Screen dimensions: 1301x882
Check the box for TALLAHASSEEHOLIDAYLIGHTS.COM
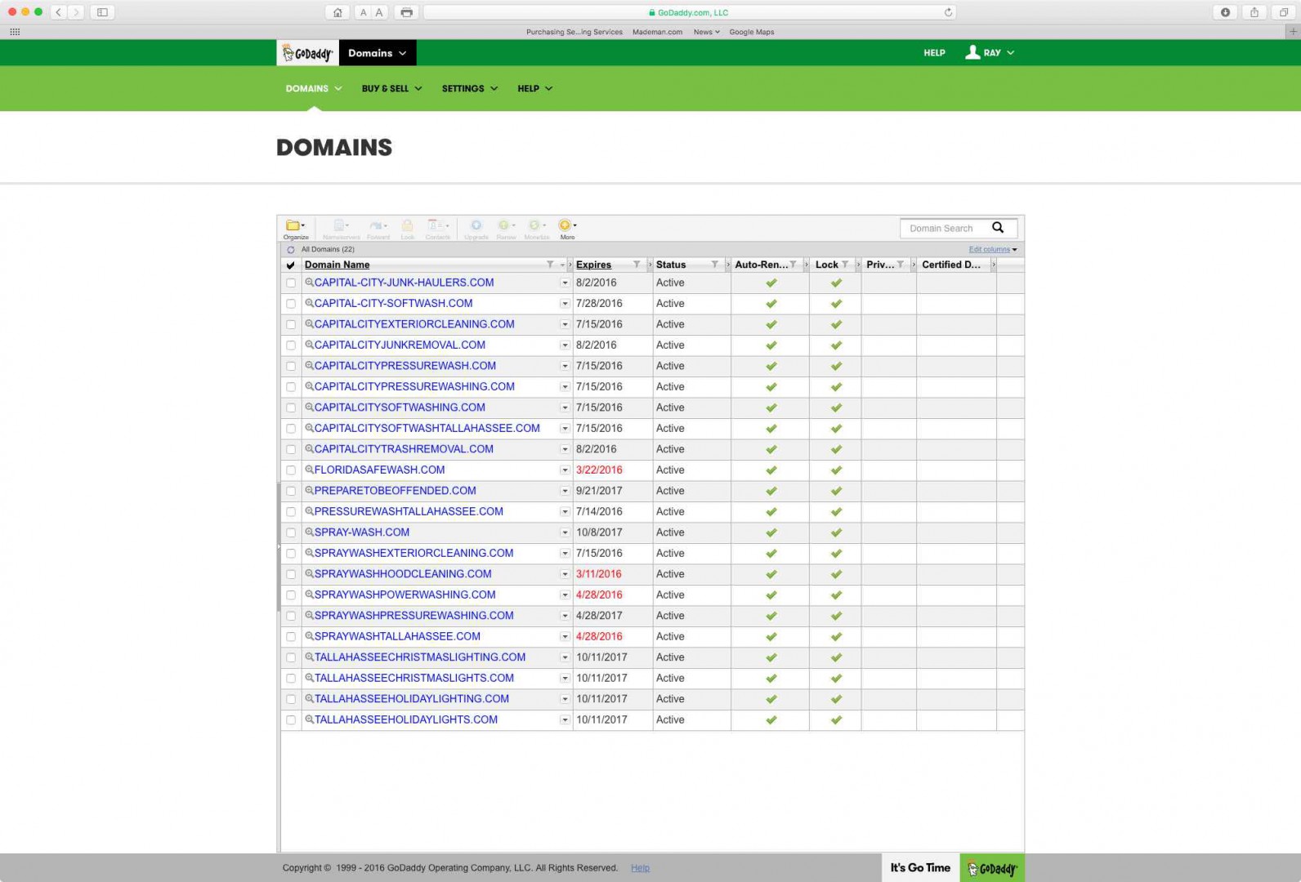pyautogui.click(x=291, y=720)
